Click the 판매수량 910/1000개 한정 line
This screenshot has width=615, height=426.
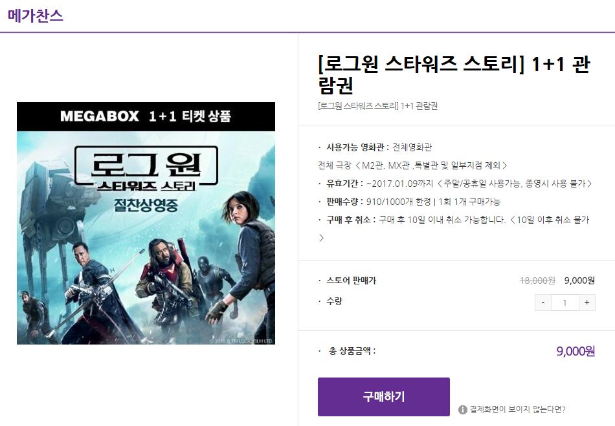click(x=410, y=201)
